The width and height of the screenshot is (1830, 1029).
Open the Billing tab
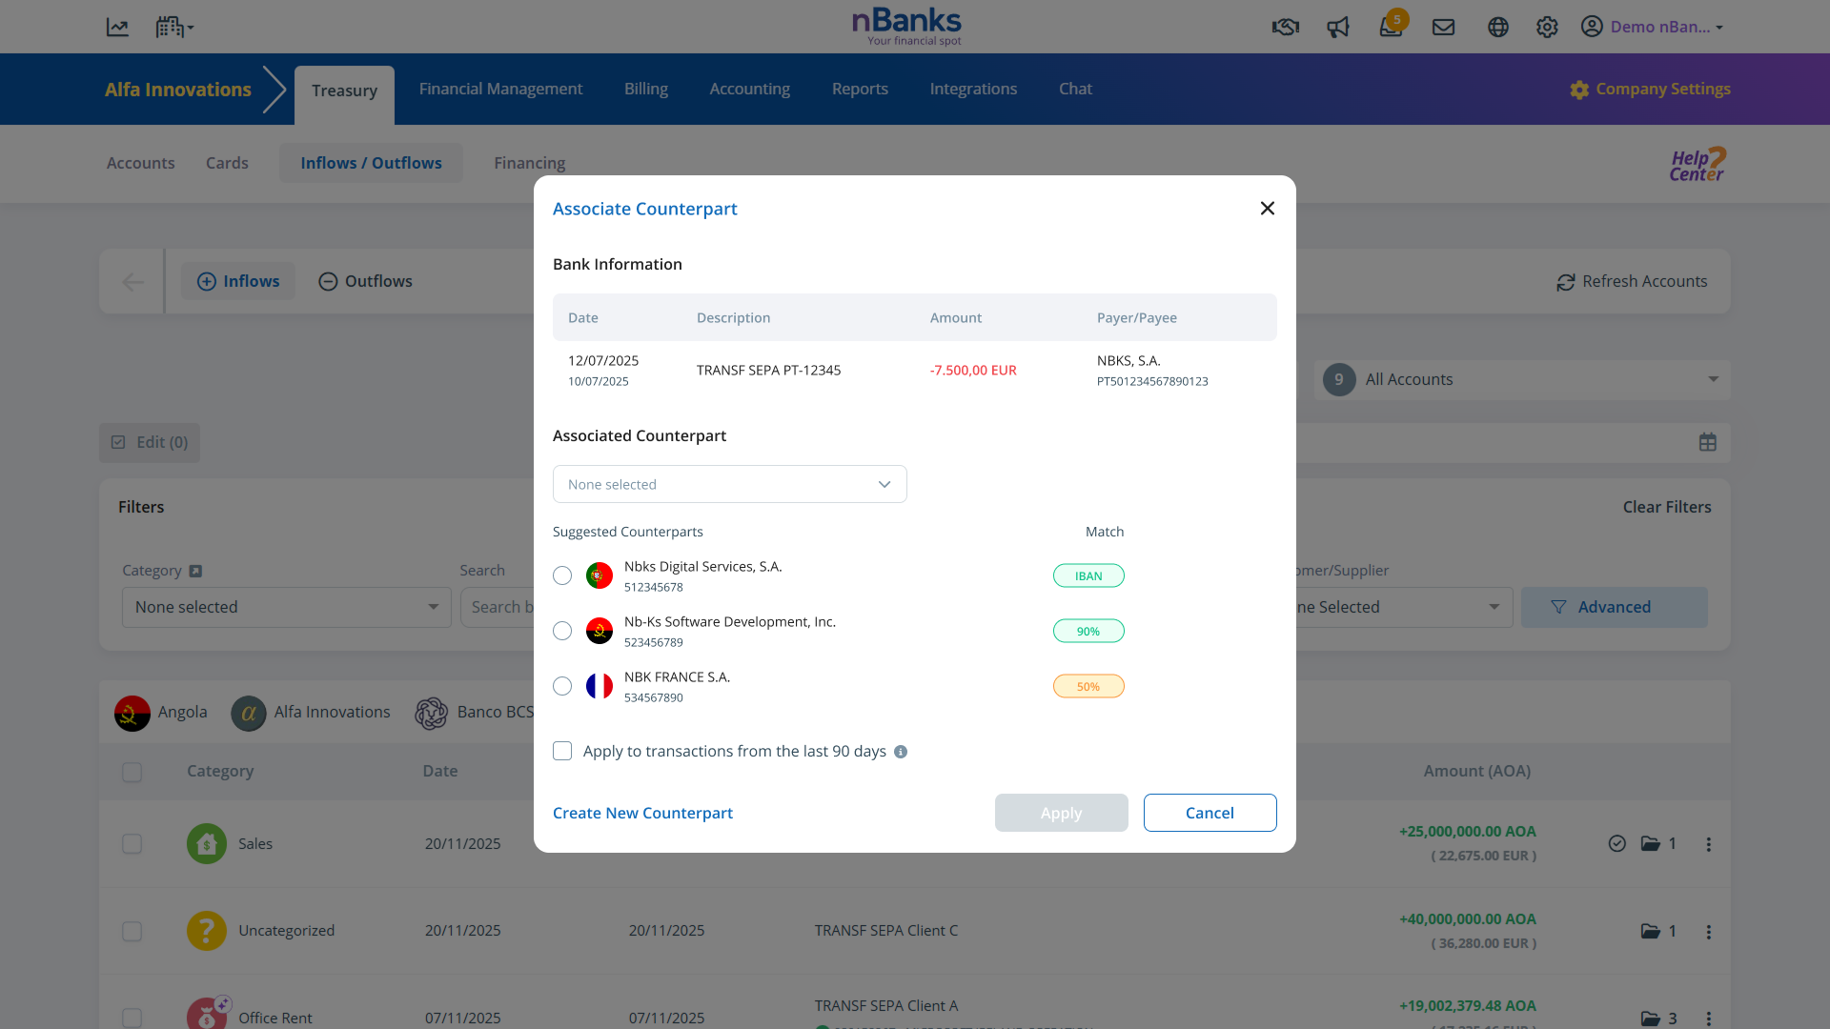[x=645, y=89]
